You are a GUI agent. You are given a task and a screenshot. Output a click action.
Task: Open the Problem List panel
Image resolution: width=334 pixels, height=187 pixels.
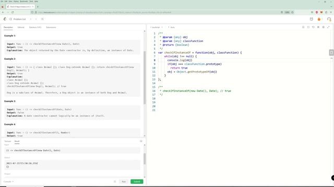pyautogui.click(x=18, y=19)
